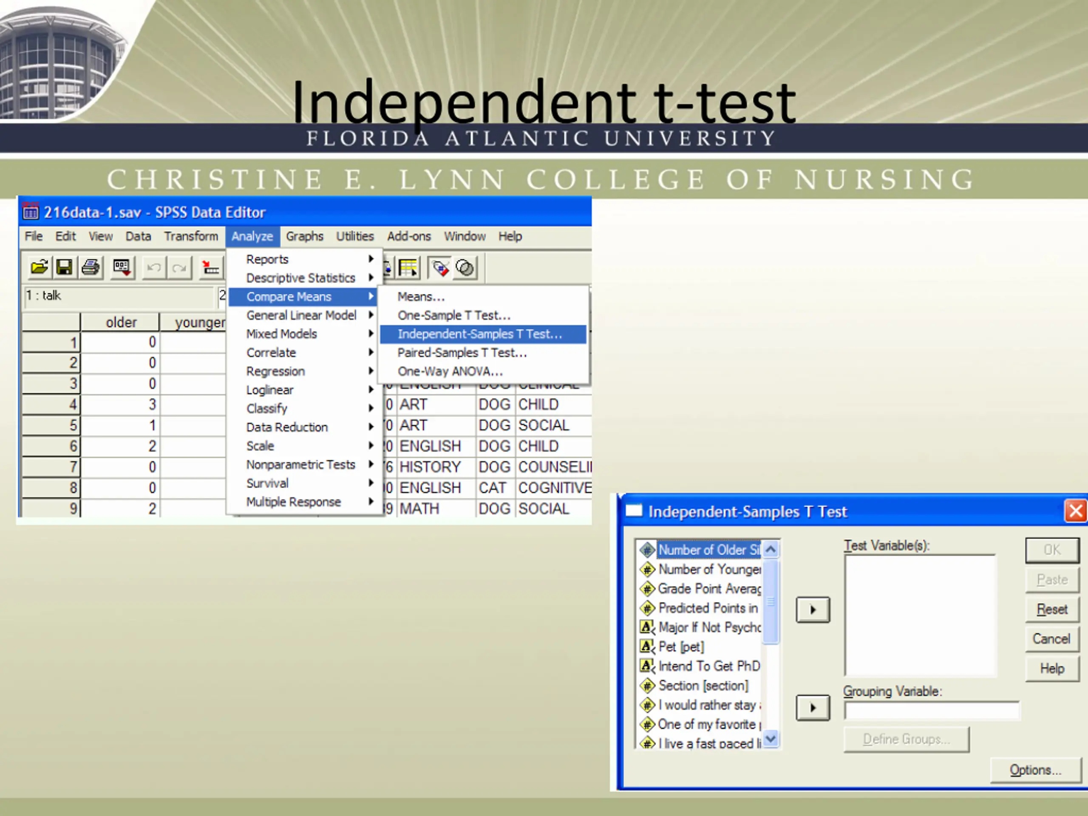This screenshot has width=1088, height=816.
Task: Click the Print toolbar icon
Action: (91, 268)
